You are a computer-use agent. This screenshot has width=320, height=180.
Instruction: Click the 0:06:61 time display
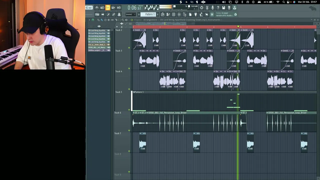tap(134, 8)
